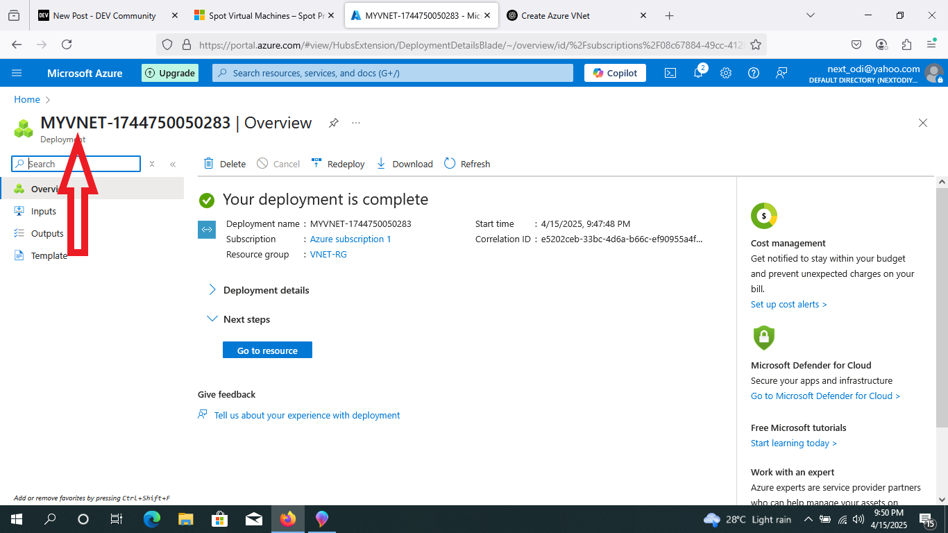
Task: Open the Azure portal hamburger menu
Action: pyautogui.click(x=17, y=73)
